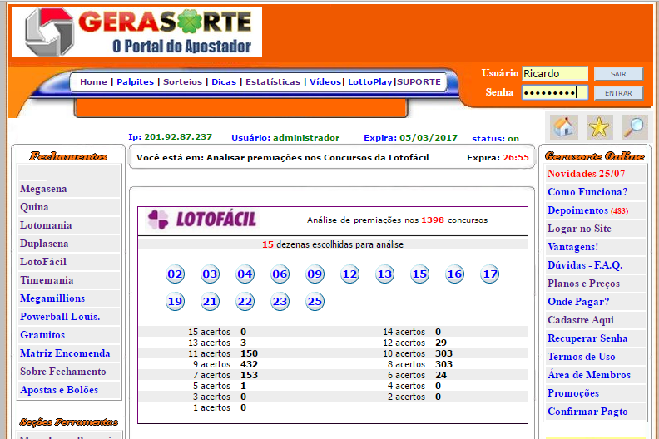
Task: Open Apostas e Bolões link
Action: pyautogui.click(x=59, y=390)
